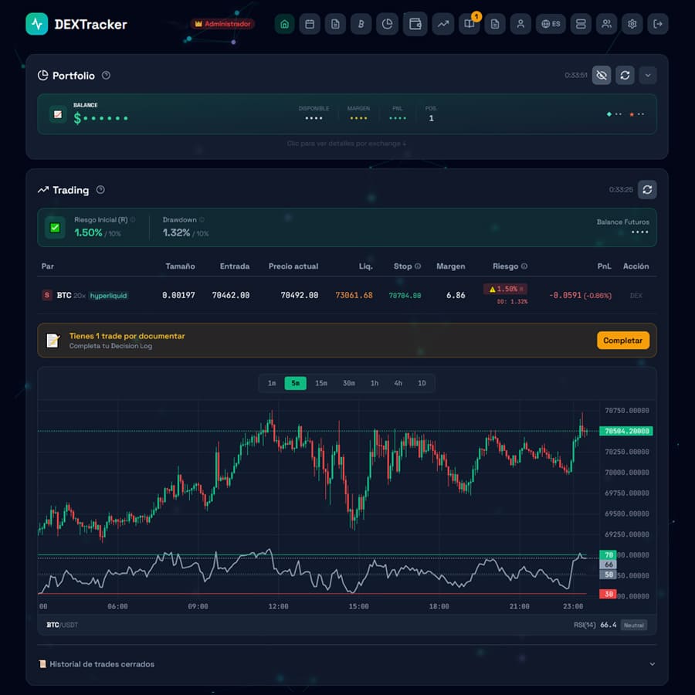Toggle Portfolio balance visibility eye icon

[x=602, y=75]
